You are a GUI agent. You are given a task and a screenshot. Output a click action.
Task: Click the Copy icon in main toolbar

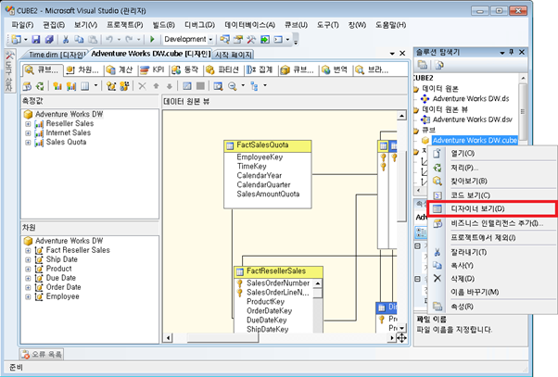pos(79,39)
